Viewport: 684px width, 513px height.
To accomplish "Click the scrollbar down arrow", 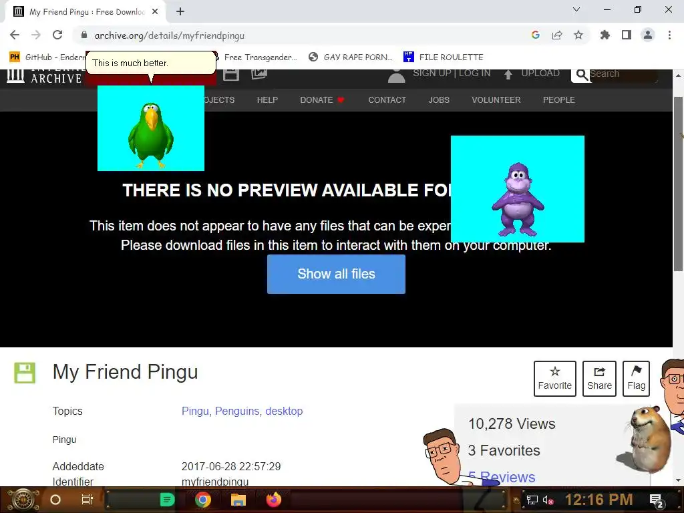I will click(x=679, y=480).
